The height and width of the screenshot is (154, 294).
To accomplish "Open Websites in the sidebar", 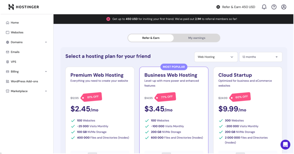I will [x=17, y=32].
